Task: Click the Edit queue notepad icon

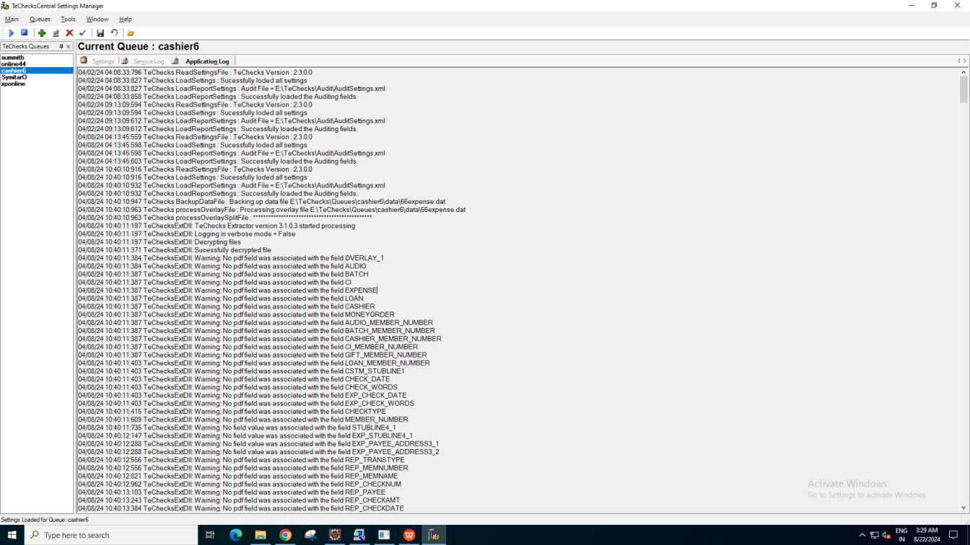Action: click(x=56, y=33)
